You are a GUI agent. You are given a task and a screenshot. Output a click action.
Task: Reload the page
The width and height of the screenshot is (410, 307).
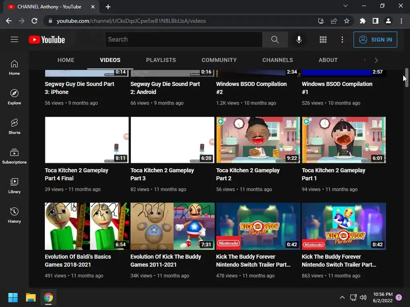click(34, 21)
